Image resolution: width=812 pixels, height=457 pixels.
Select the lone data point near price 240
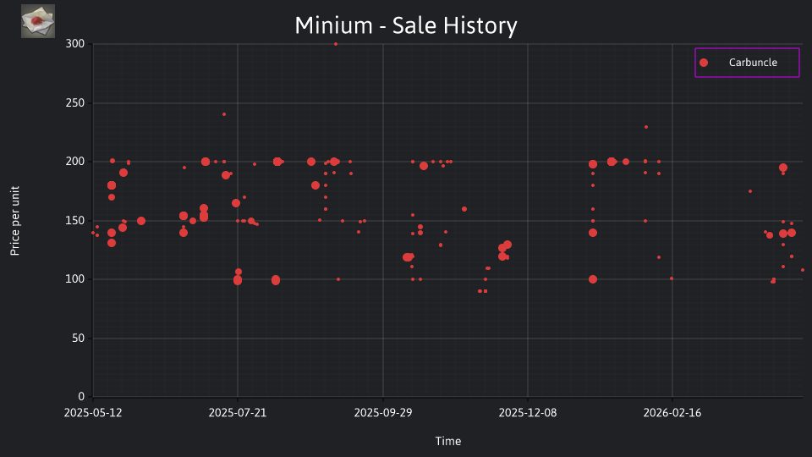coord(223,114)
